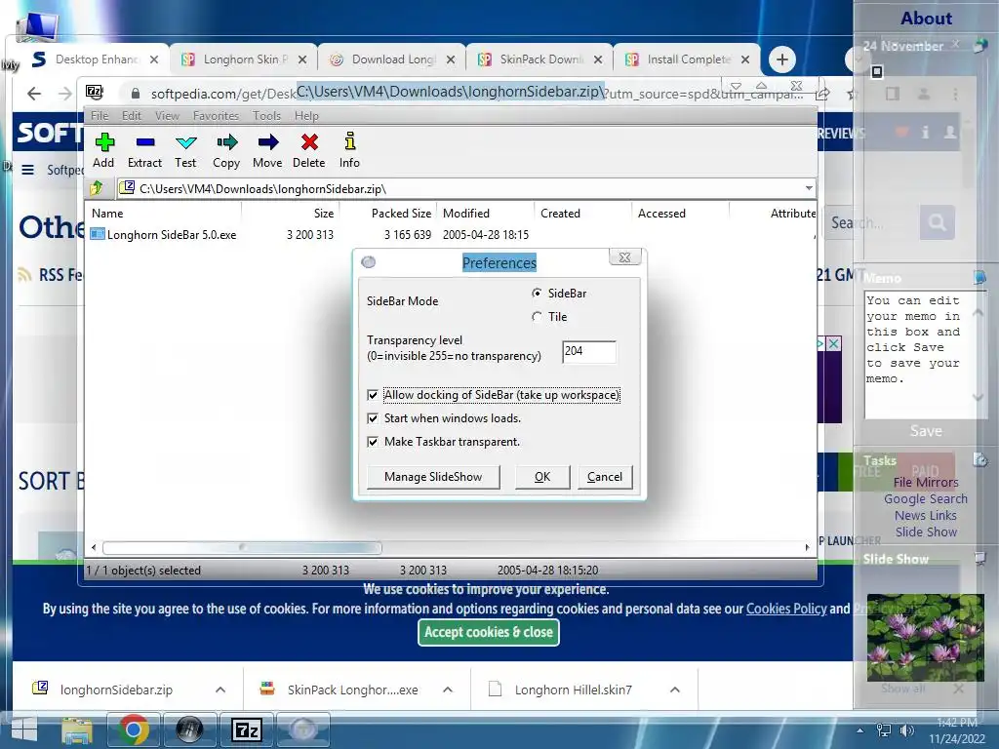Image resolution: width=999 pixels, height=749 pixels.
Task: Click the Copy toolbar icon in 7-Zip
Action: click(226, 142)
